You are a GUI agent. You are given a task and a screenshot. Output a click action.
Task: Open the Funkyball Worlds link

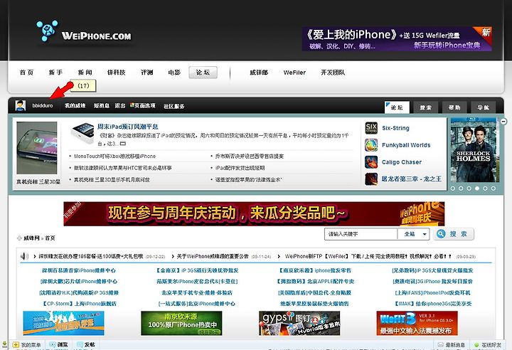coord(406,145)
